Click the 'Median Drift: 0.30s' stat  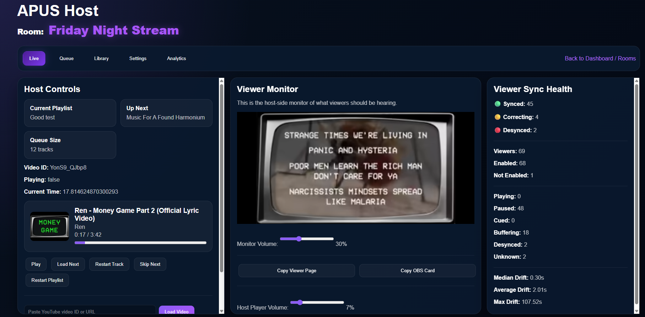click(519, 278)
